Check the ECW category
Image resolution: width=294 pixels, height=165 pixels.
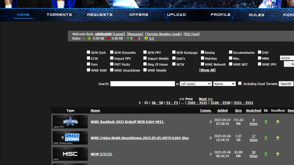pyautogui.click(x=89, y=58)
